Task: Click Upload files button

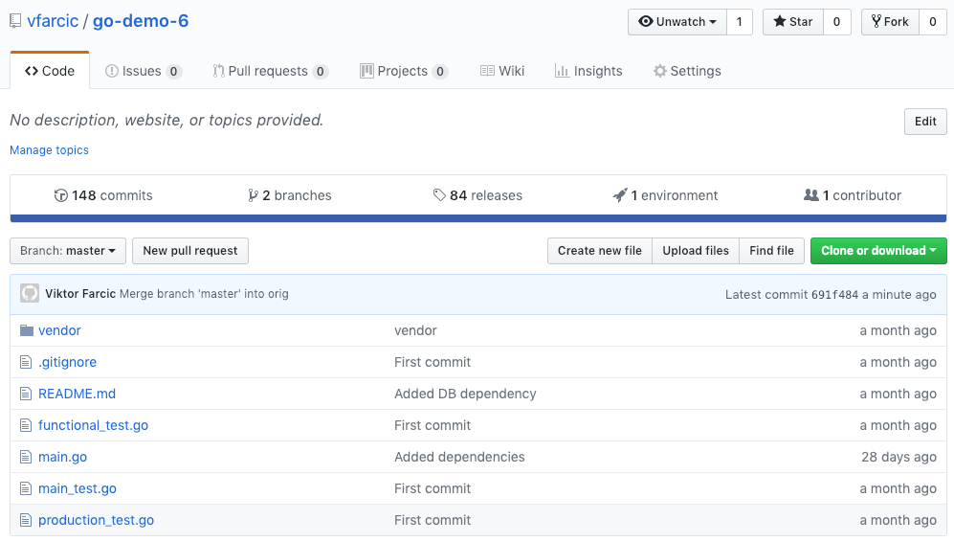Action: click(696, 251)
